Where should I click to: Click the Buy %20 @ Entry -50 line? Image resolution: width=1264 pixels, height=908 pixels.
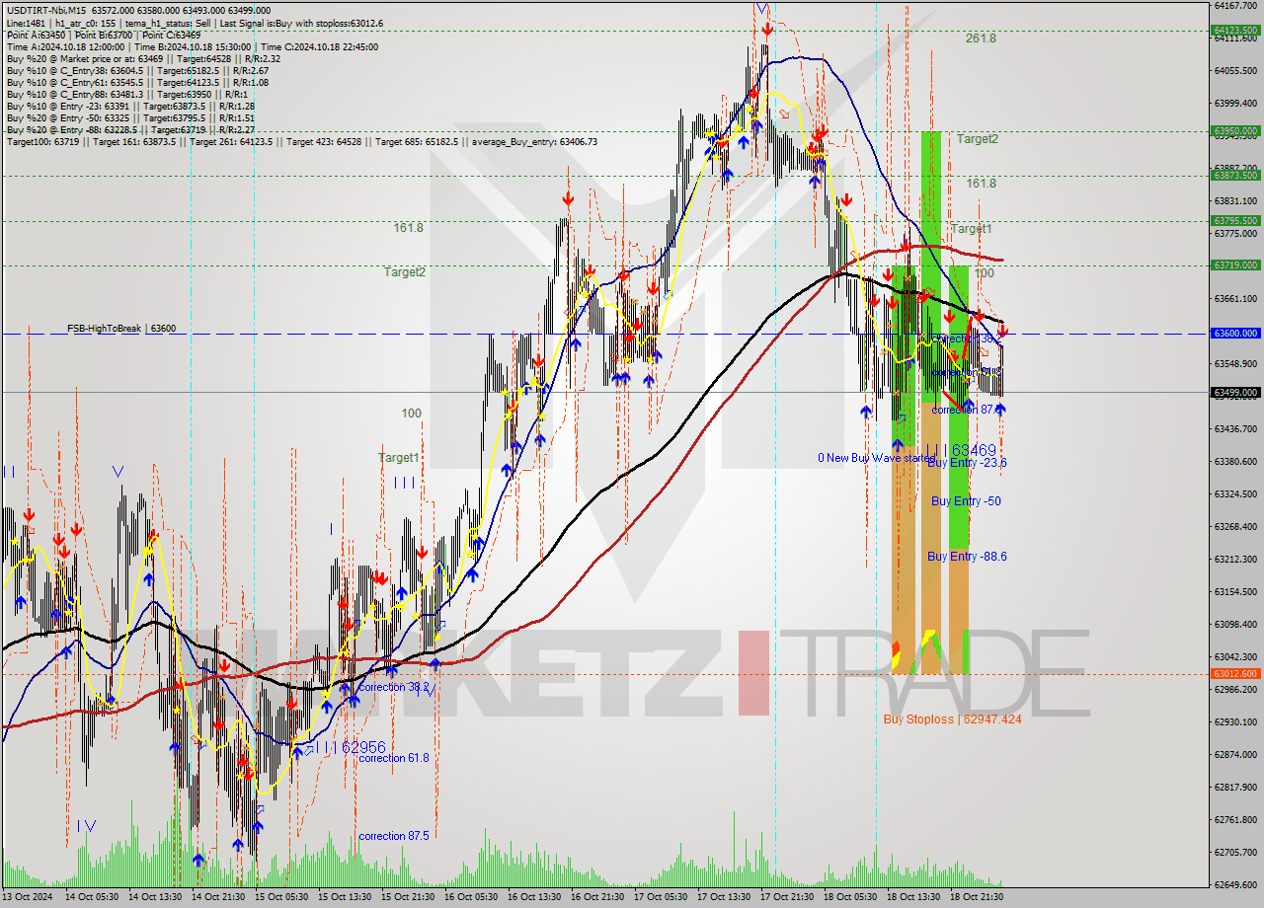(130, 117)
